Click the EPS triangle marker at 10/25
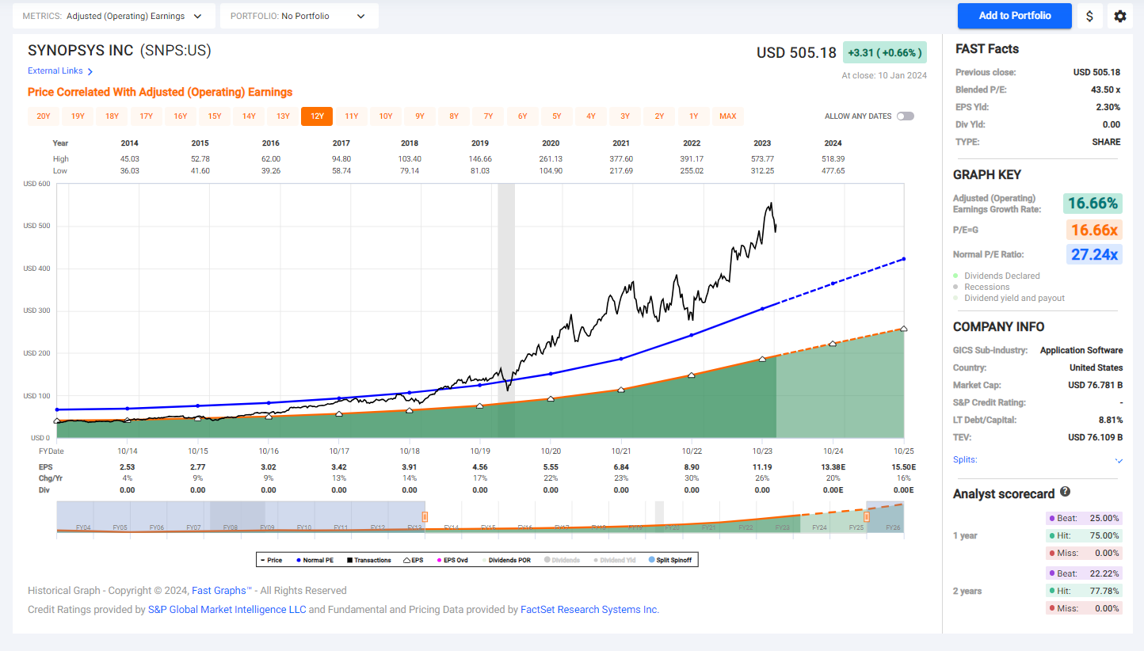Viewport: 1144px width, 651px height. pos(904,329)
